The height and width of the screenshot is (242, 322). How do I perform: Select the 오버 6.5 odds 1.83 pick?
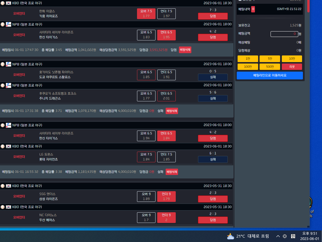[x=146, y=35]
